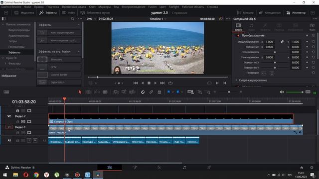Open the Микшер panel
This screenshot has height=179, width=319.
click(245, 12)
